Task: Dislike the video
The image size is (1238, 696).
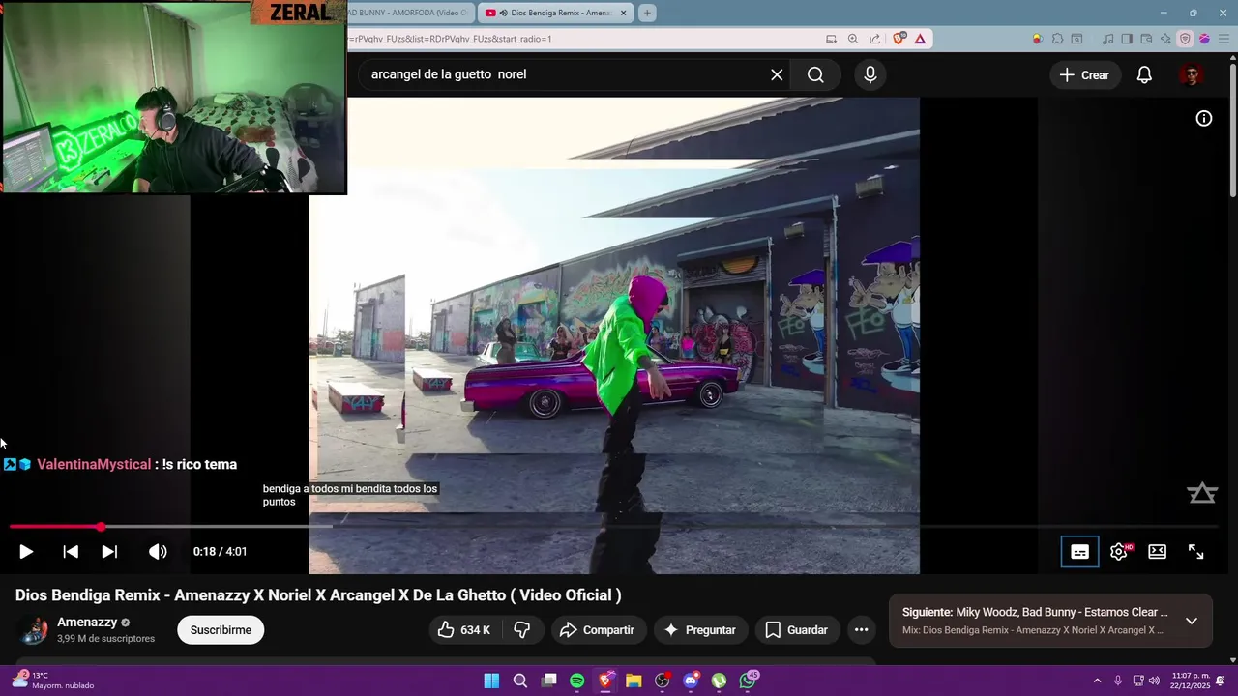Action: [522, 630]
